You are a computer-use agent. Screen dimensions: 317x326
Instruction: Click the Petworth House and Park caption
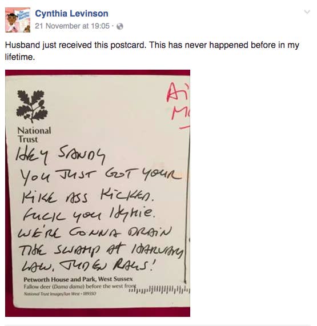coord(78,279)
